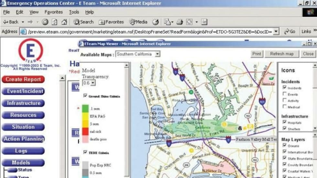Image resolution: width=317 pixels, height=178 pixels.
Task: Enable the Events icons checkbox
Action: (x=284, y=94)
